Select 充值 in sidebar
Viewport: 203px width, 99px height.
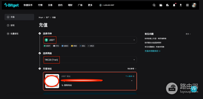[x=19, y=17]
